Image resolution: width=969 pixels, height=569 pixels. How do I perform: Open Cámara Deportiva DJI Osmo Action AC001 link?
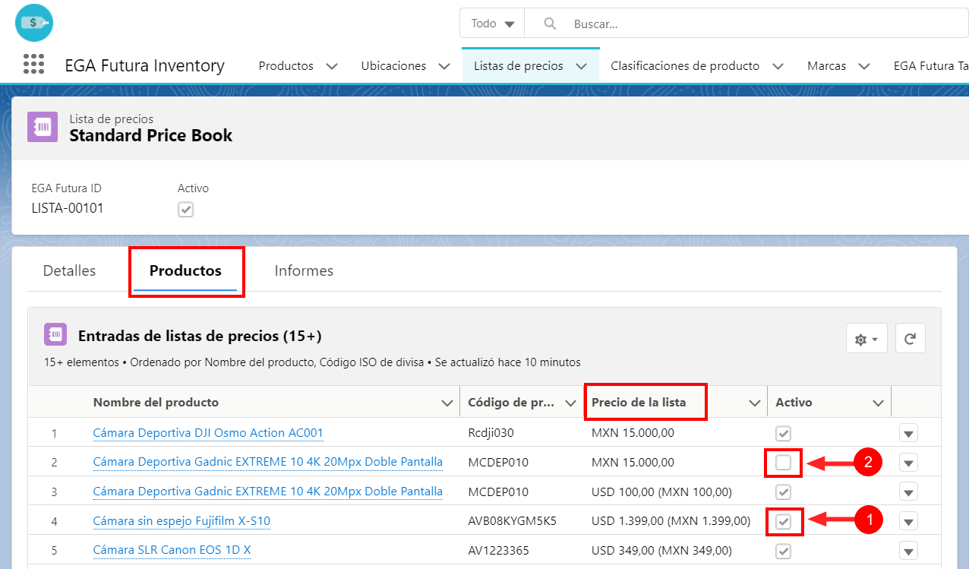click(208, 433)
